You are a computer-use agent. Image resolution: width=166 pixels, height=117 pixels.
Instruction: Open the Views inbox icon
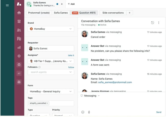click(19, 21)
